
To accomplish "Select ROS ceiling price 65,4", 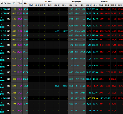I will click(x=20, y=110).
